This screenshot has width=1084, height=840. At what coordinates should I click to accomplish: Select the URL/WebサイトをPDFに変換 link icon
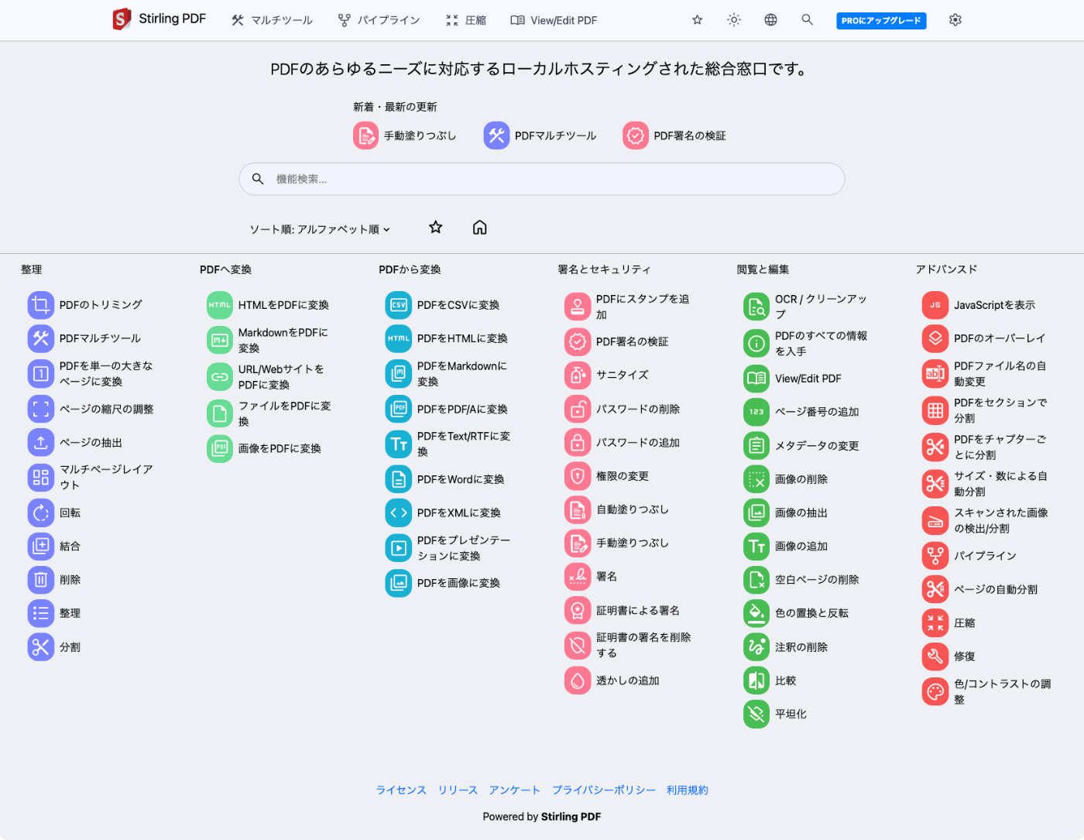(220, 377)
